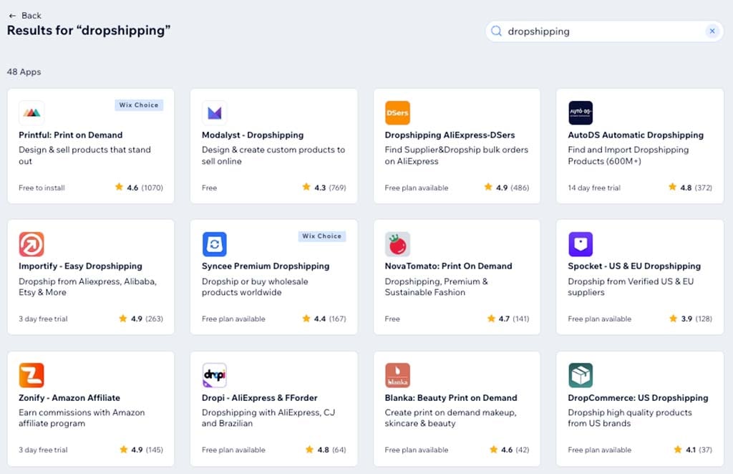Viewport: 733px width, 474px height.
Task: Click the Spocket purple app icon
Action: [x=581, y=244]
